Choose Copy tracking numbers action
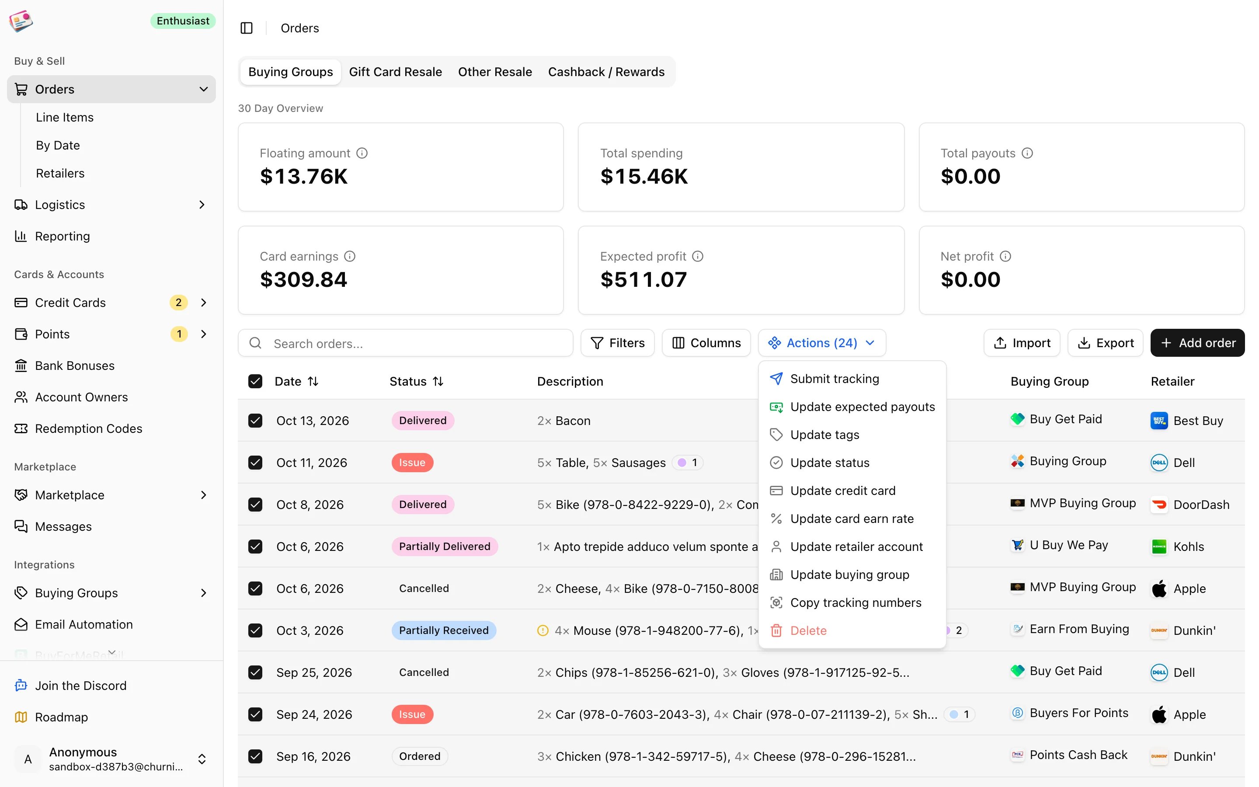 click(852, 603)
